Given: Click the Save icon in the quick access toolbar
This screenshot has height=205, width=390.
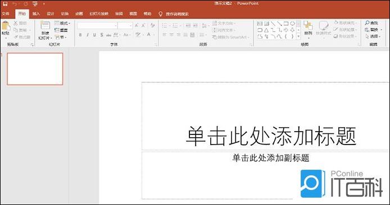Looking at the screenshot, I should click(5, 4).
